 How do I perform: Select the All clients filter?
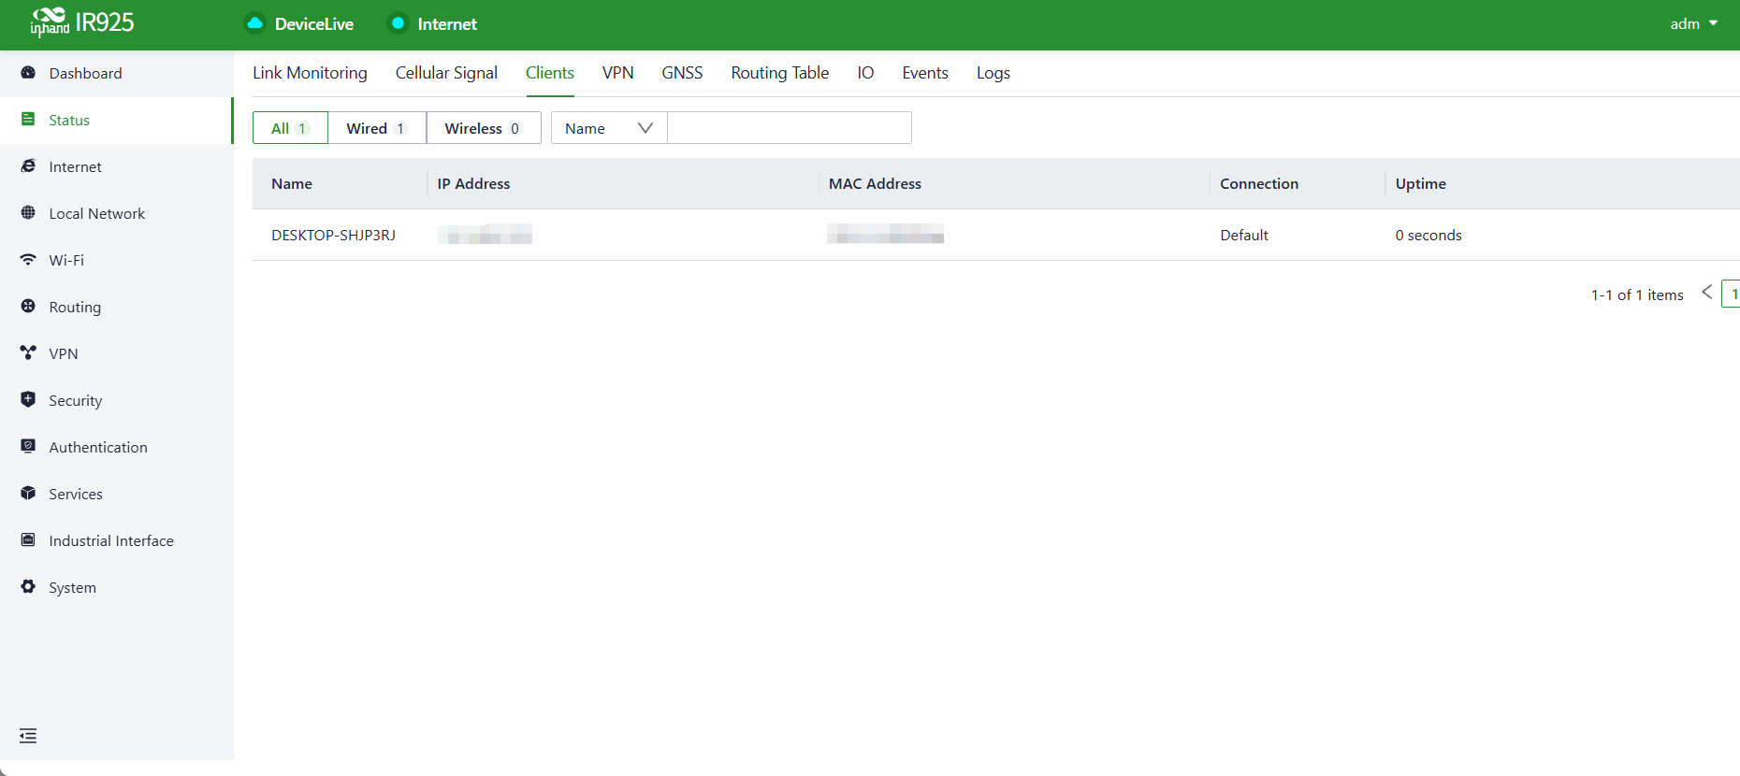[x=290, y=128]
